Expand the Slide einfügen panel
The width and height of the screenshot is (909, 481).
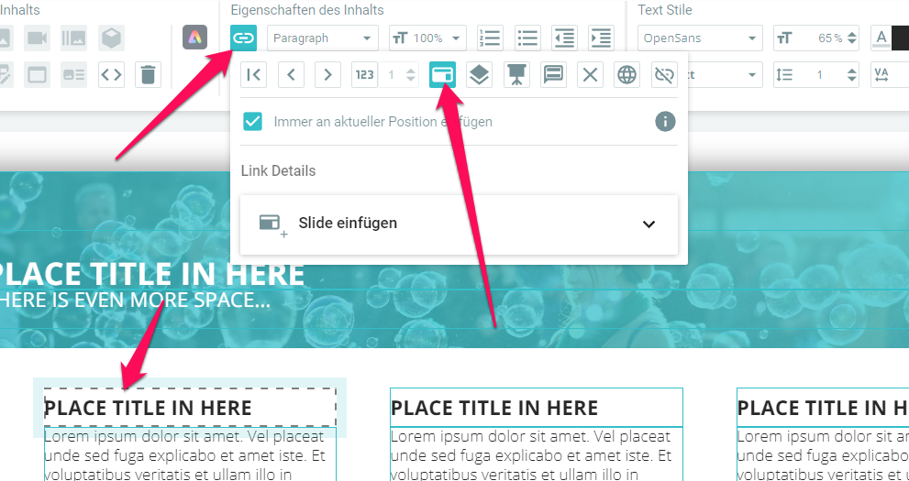(459, 224)
